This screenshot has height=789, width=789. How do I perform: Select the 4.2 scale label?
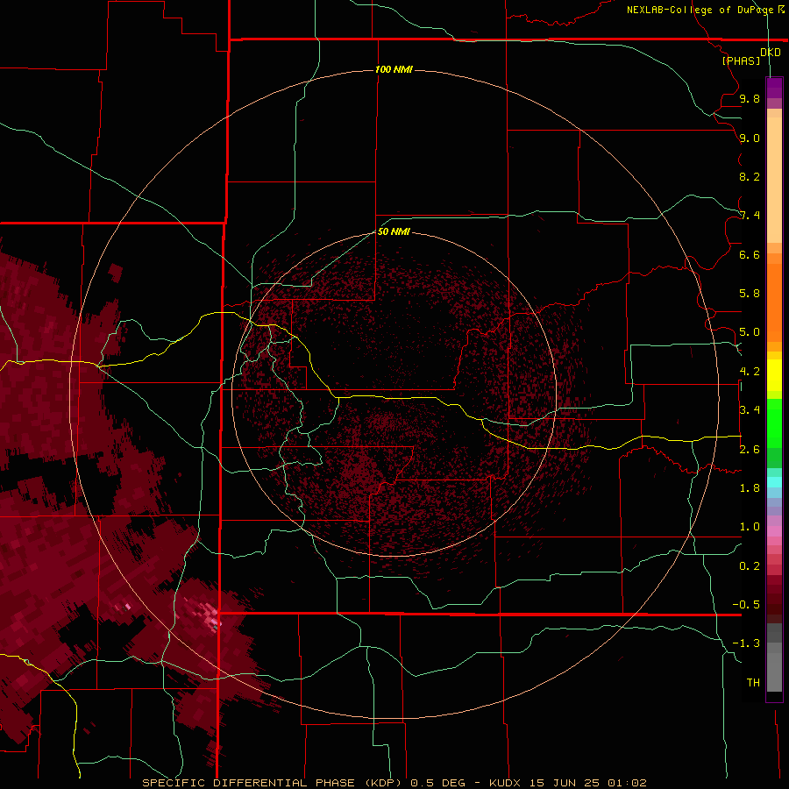750,372
